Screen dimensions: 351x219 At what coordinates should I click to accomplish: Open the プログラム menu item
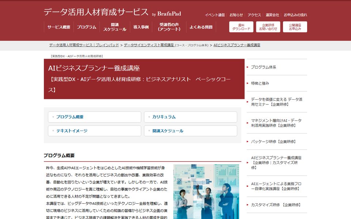pos(87,27)
